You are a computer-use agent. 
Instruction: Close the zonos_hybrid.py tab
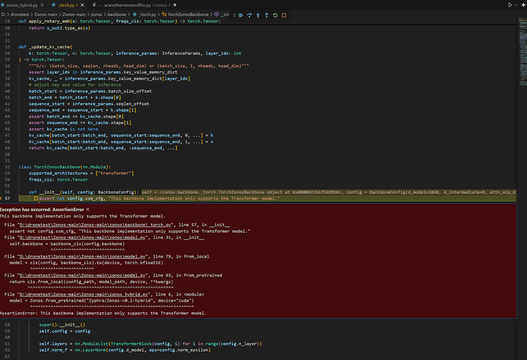click(42, 5)
